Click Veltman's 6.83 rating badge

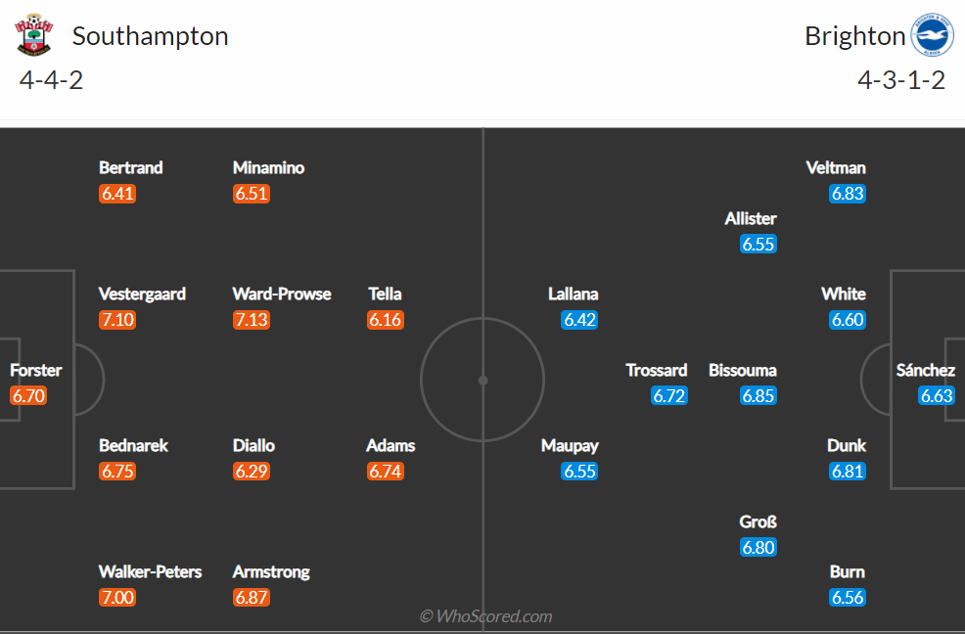click(x=847, y=194)
